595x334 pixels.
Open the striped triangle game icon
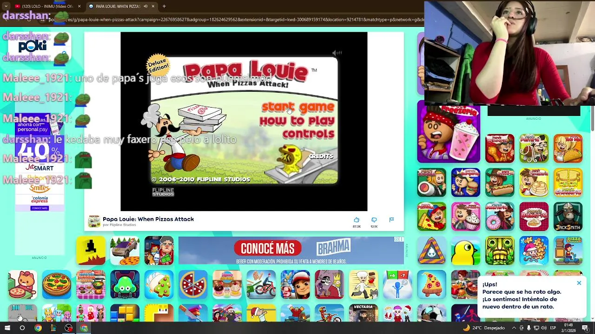click(x=431, y=250)
